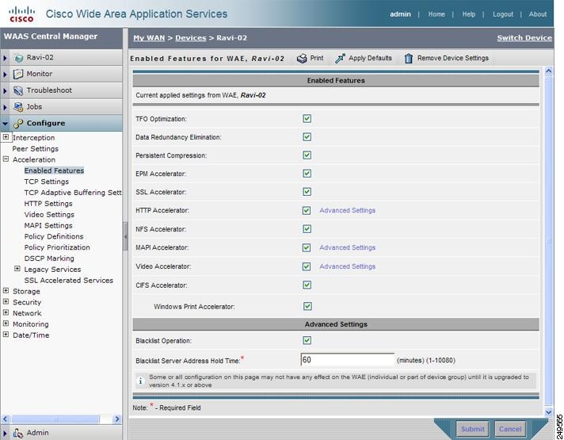The image size is (564, 440).
Task: Click Switch Device link
Action: click(524, 38)
